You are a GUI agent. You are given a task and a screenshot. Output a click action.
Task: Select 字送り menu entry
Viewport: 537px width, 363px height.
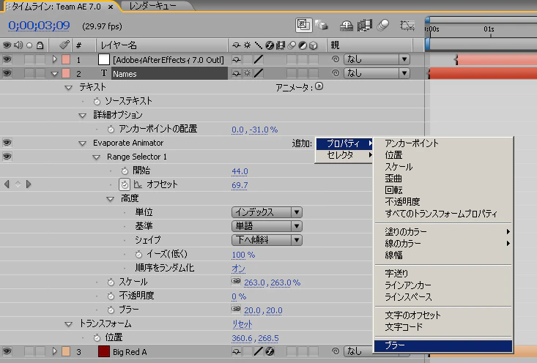[443, 274]
